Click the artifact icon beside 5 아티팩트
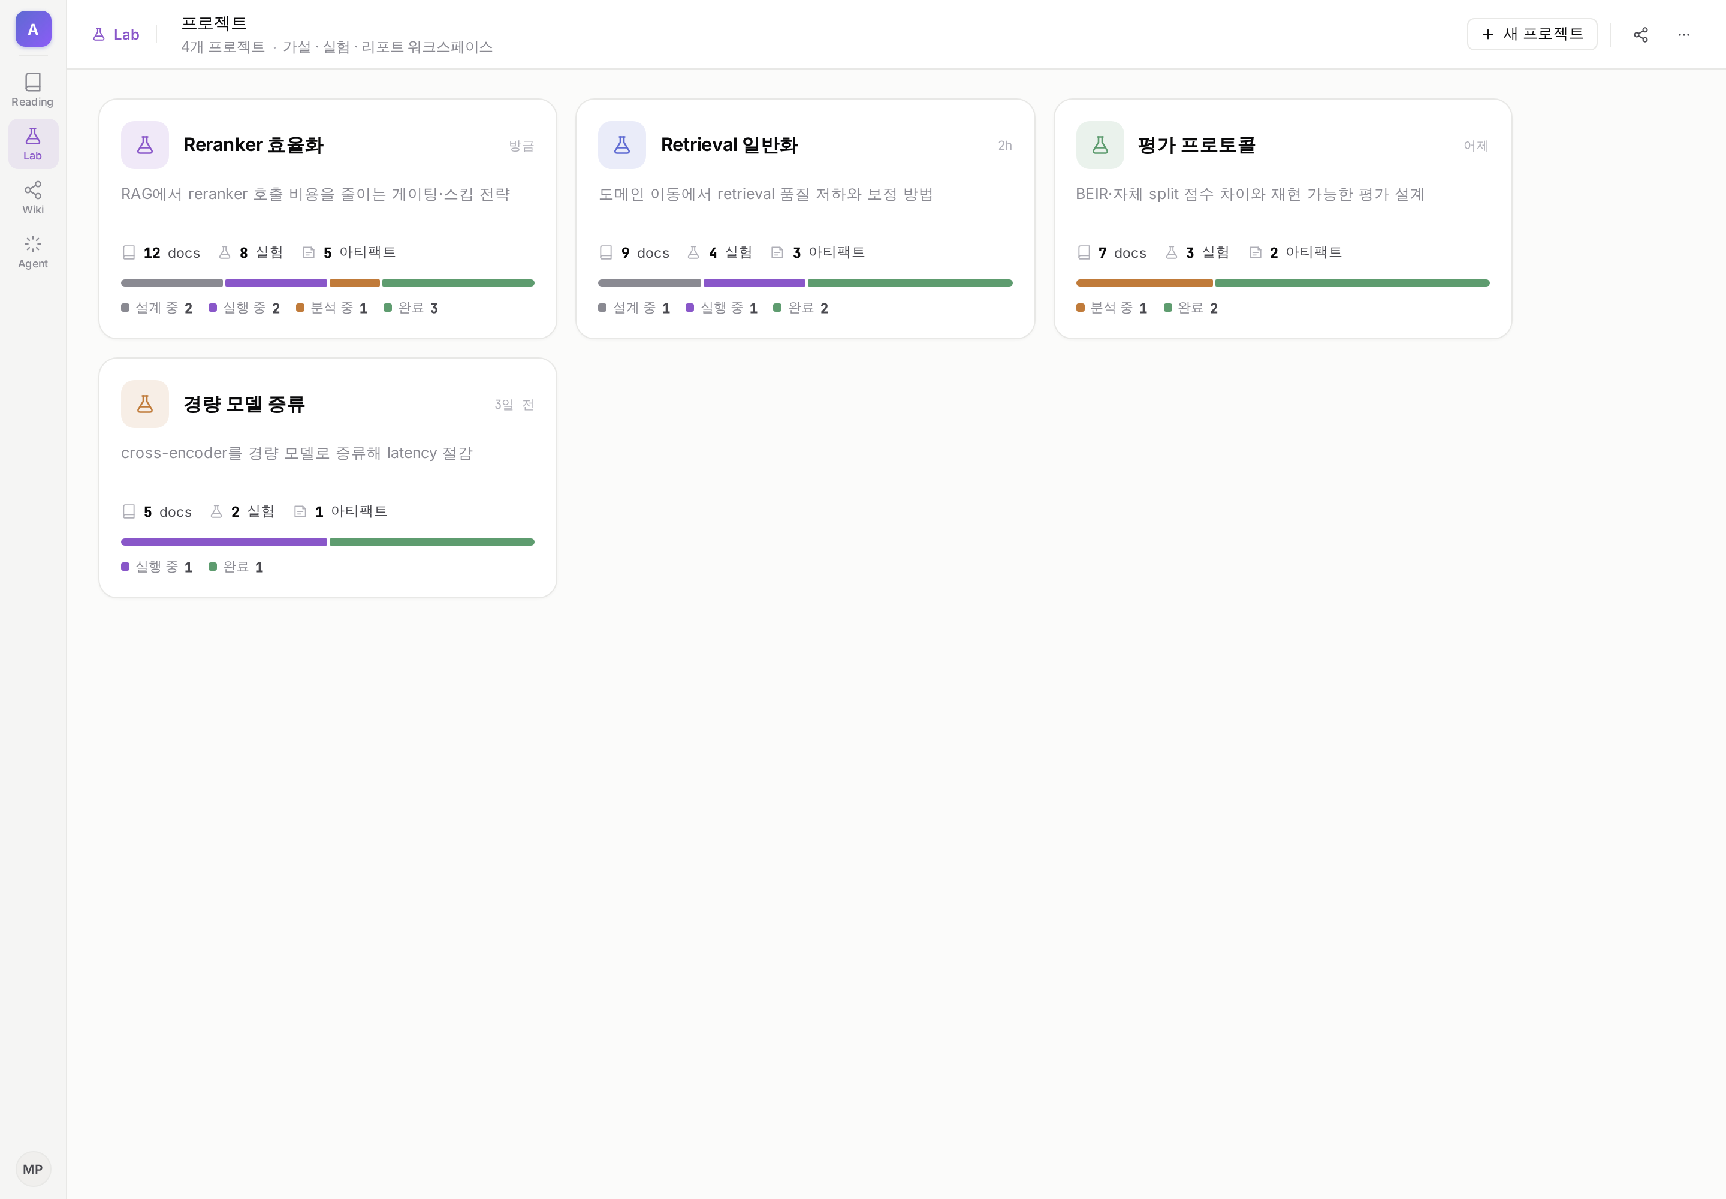 (308, 252)
